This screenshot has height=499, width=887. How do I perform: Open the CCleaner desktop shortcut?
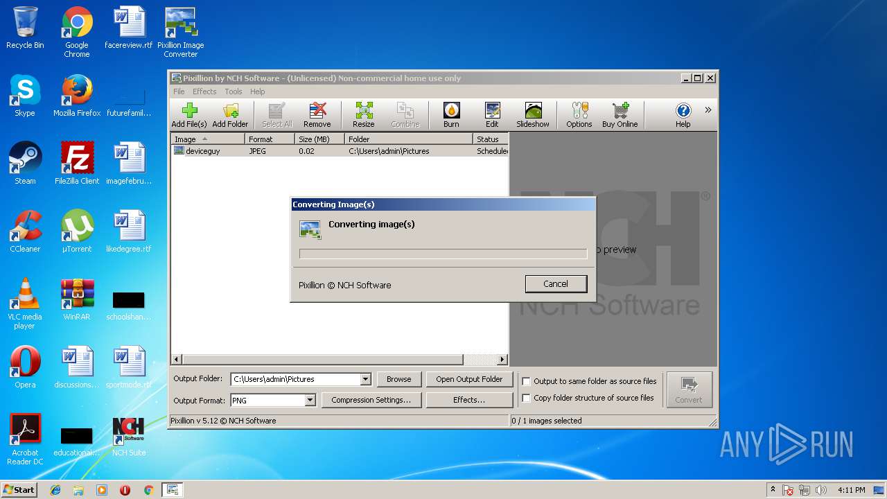click(25, 232)
